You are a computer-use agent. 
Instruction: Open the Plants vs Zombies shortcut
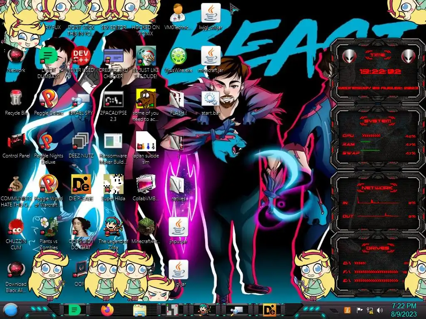click(x=48, y=227)
